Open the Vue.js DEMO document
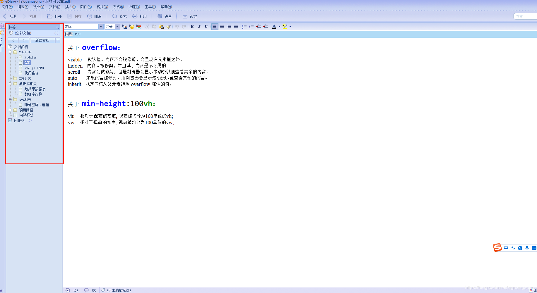 coord(34,68)
